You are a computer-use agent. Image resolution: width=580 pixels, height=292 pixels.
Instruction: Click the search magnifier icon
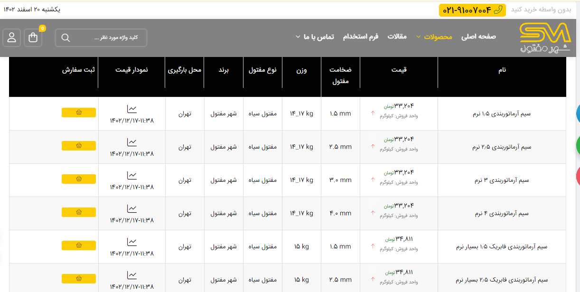[x=65, y=38]
